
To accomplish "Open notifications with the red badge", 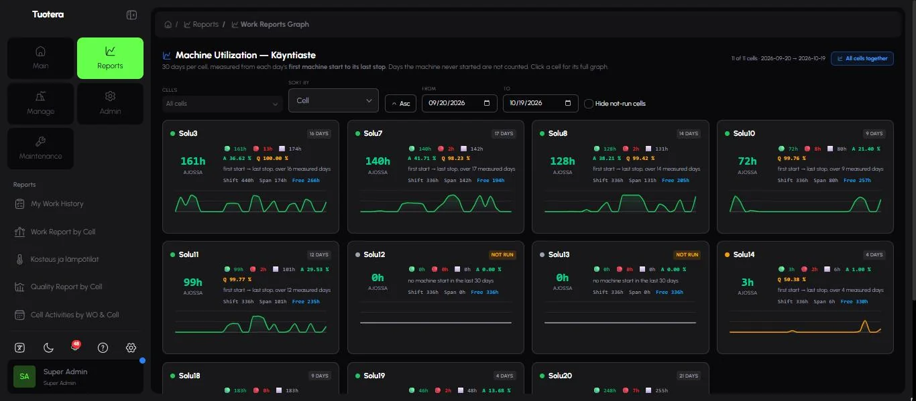I will point(75,346).
